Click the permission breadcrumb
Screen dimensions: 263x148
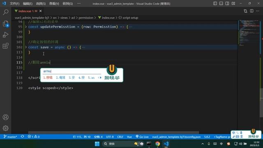click(x=86, y=18)
